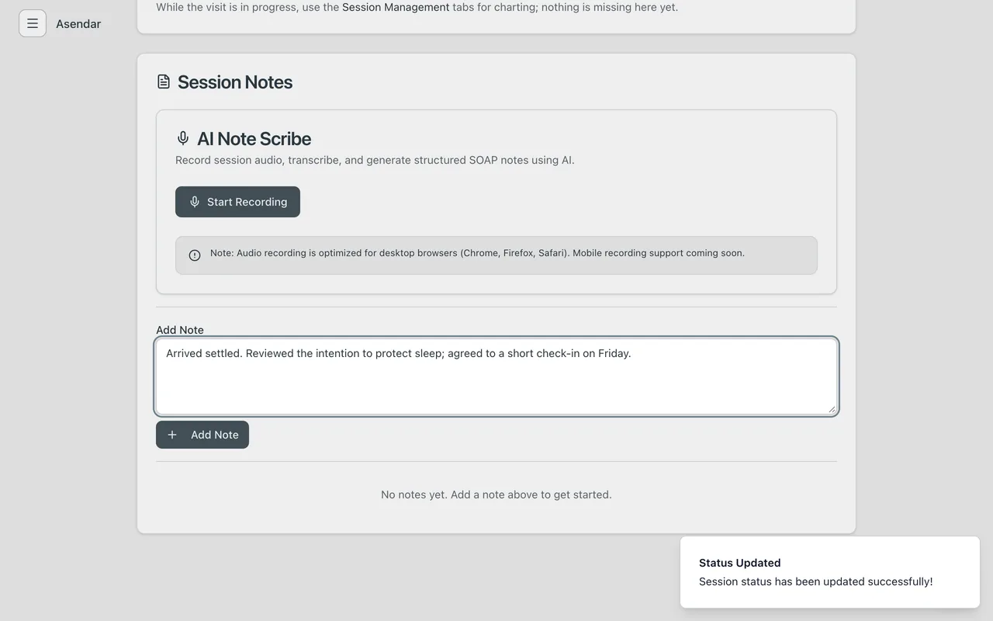Screen dimensions: 993x621
Task: Click the 'Session status has been updated' message
Action: click(x=815, y=581)
